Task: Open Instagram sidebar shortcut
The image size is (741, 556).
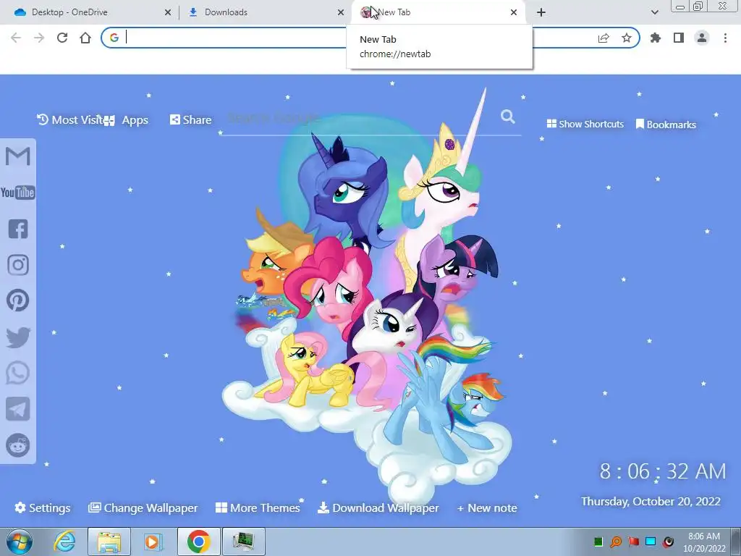Action: pyautogui.click(x=18, y=265)
